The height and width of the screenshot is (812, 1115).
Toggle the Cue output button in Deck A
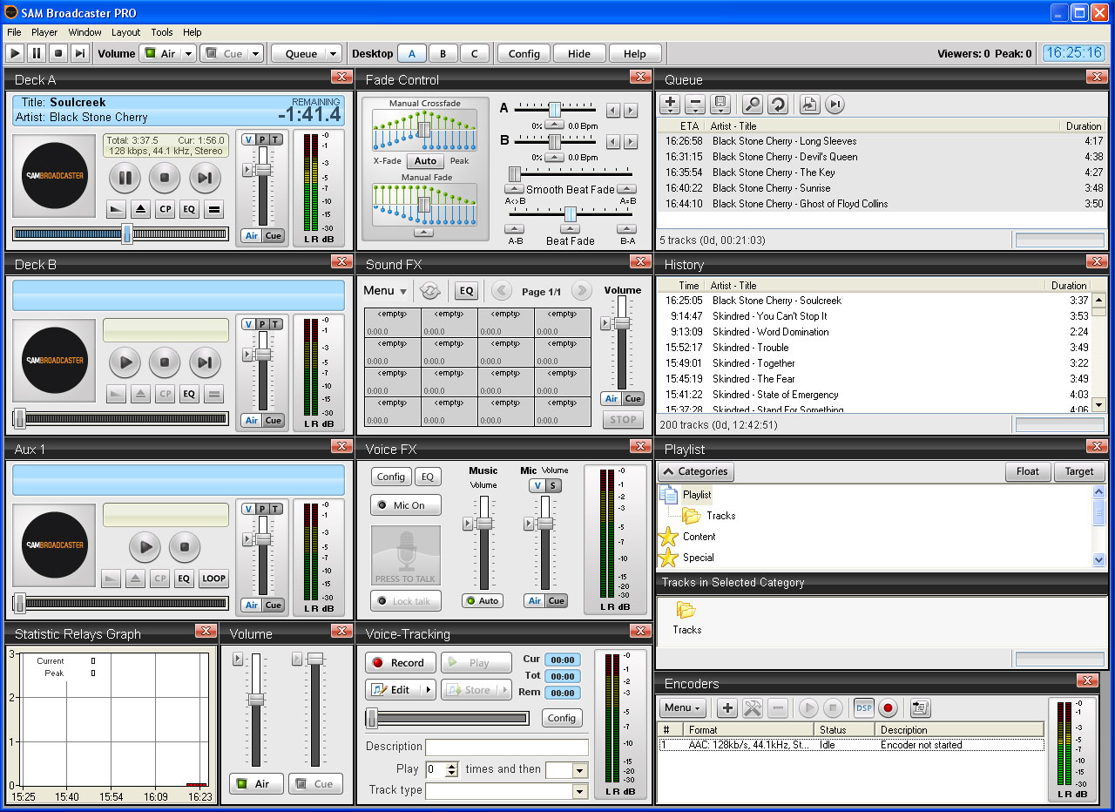click(274, 236)
